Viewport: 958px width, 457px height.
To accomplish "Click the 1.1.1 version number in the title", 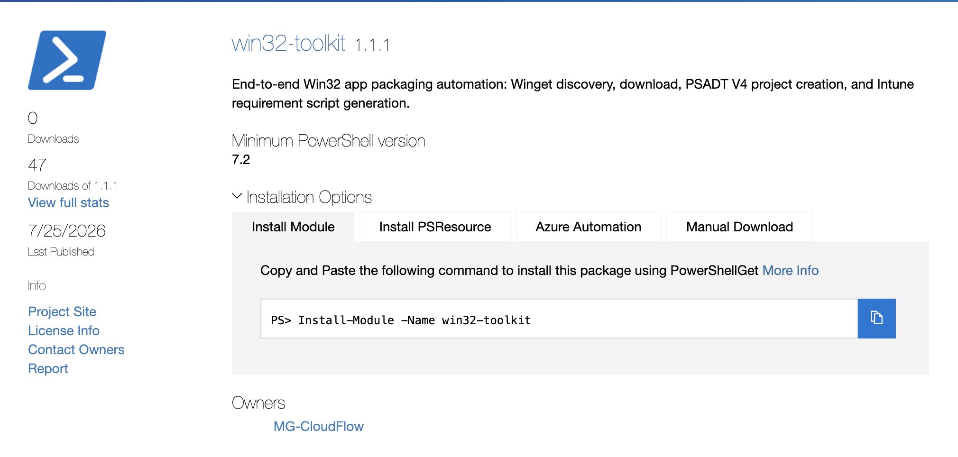I will coord(372,46).
